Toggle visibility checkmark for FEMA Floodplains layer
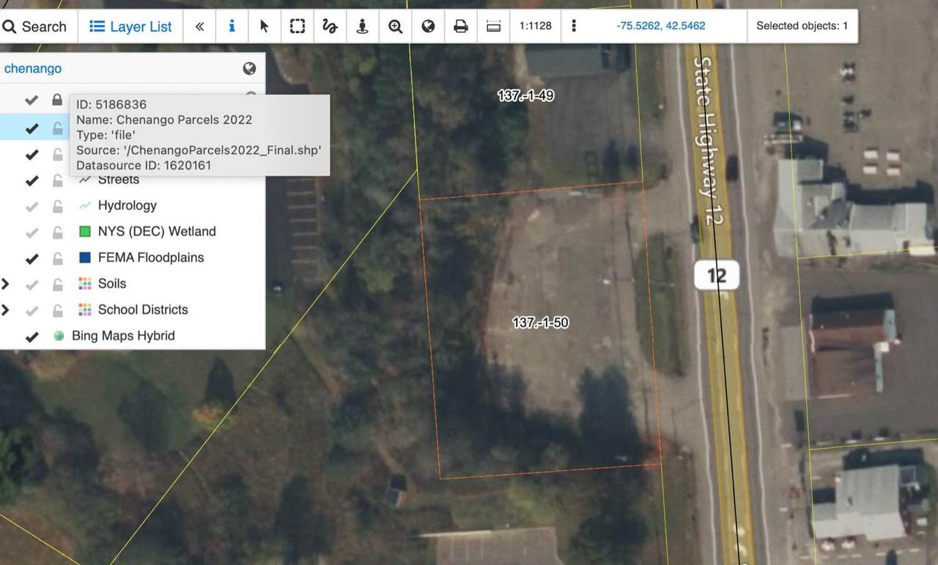Image resolution: width=938 pixels, height=565 pixels. coord(32,258)
